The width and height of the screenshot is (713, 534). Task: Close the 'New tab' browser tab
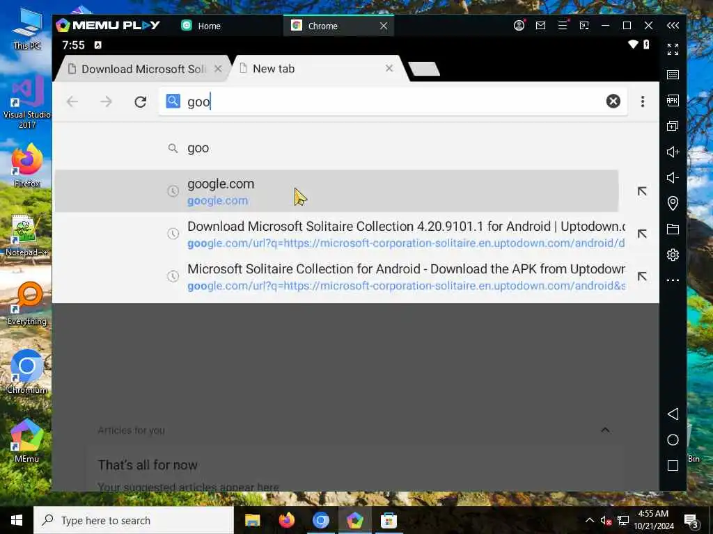[389, 68]
